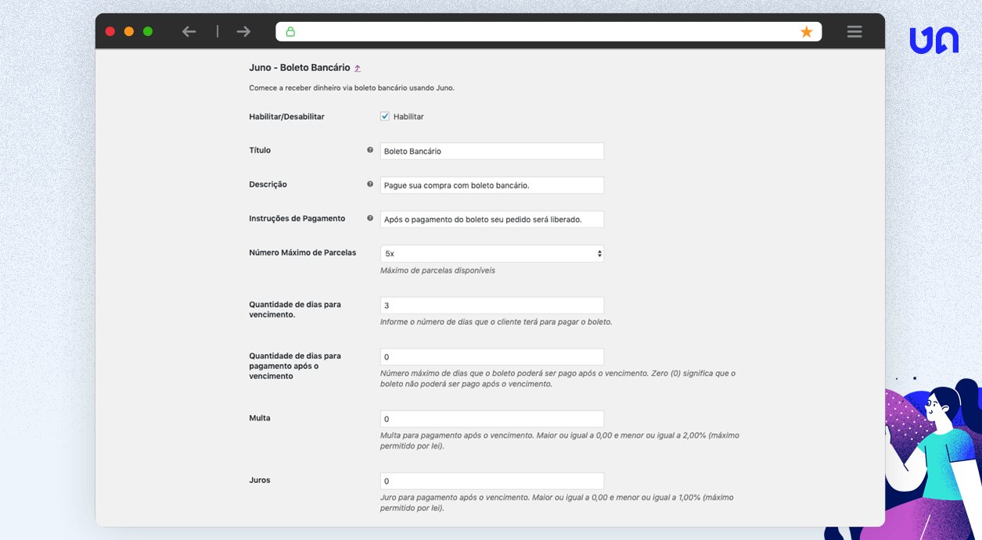Click the help icon next to Descrição
The height and width of the screenshot is (540, 982).
370,184
